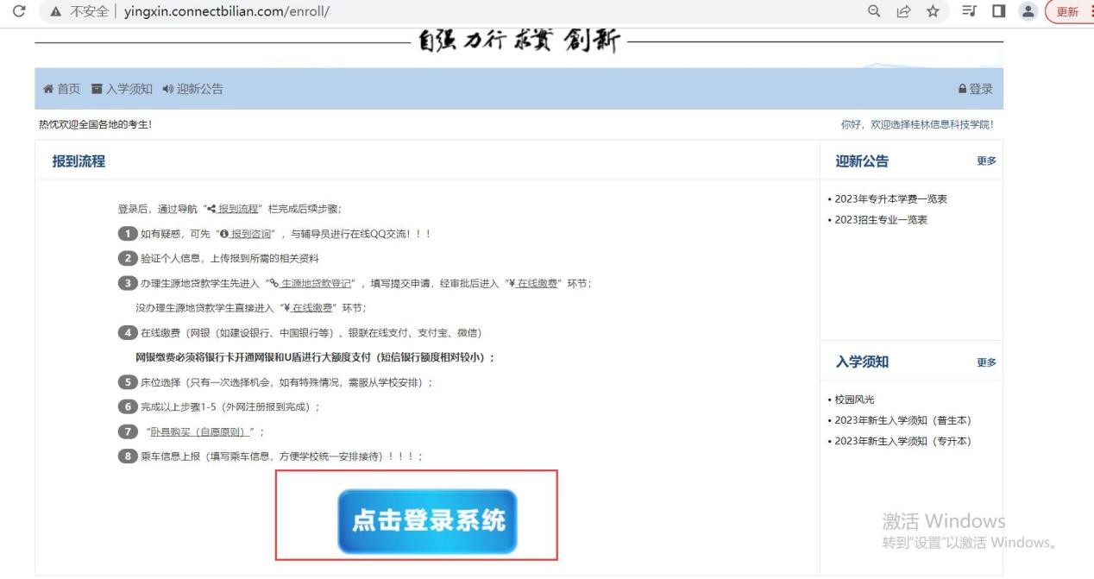Viewport: 1094px width, 579px height.
Task: Open 入学须知 in the navigation bar
Action: tap(122, 89)
